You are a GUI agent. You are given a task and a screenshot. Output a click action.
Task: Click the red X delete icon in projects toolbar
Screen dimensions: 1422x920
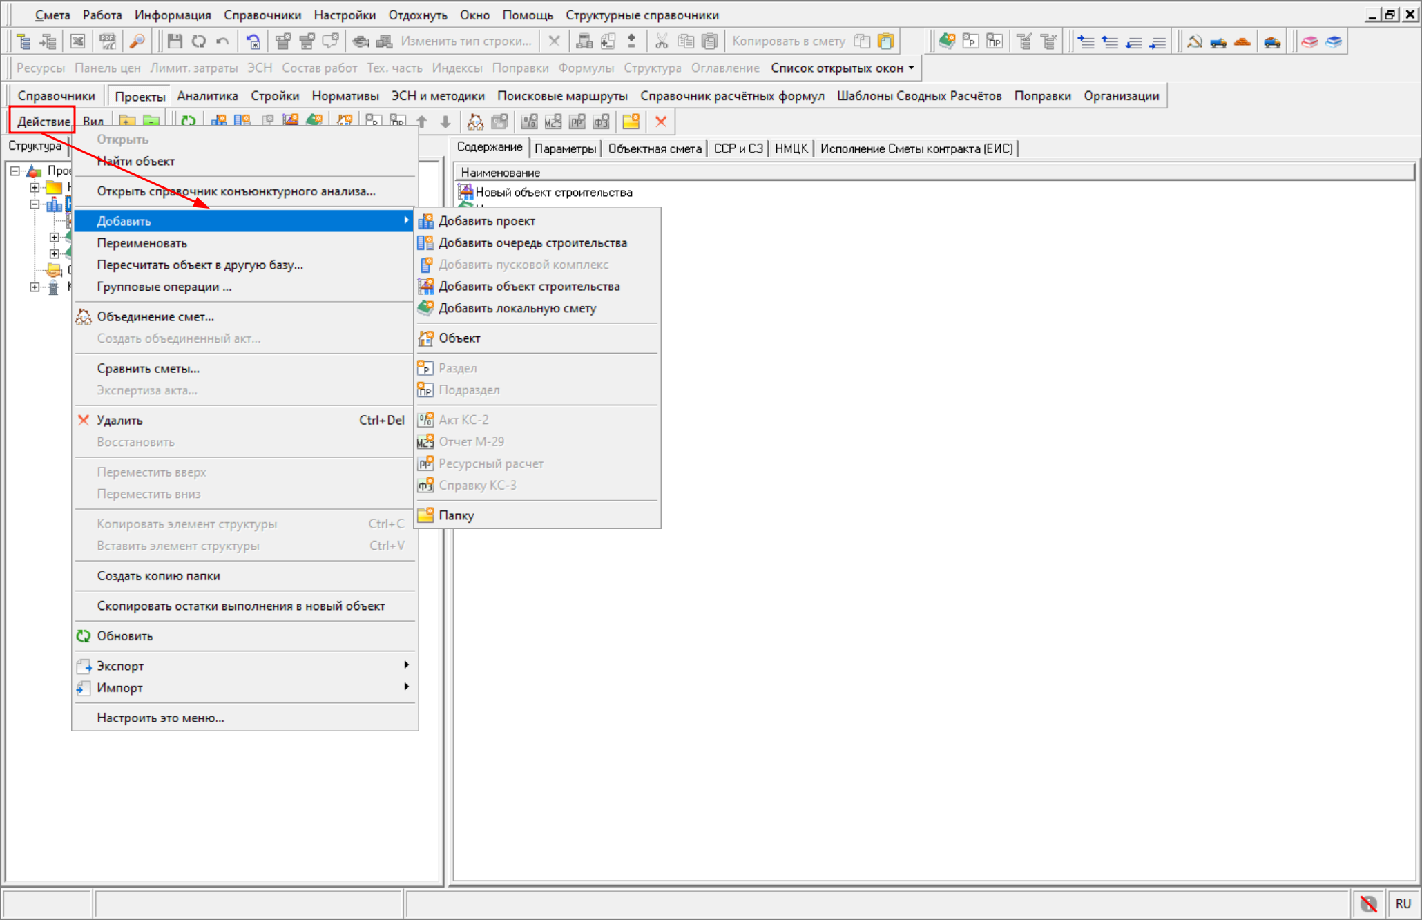tap(661, 122)
